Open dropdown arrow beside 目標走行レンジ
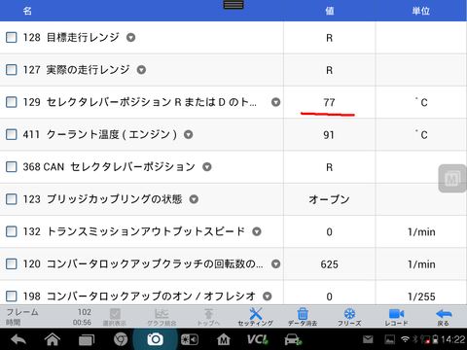This screenshot has height=350, width=467. point(130,38)
